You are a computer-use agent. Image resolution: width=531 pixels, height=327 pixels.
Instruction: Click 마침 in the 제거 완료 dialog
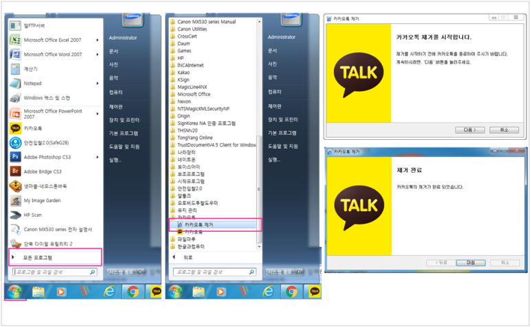[x=471, y=263]
